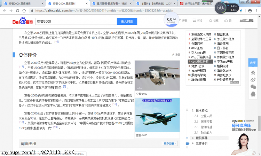Open ad link 罗德岛艺术学院
Screen dimensions: 261x156
pos(201,34)
